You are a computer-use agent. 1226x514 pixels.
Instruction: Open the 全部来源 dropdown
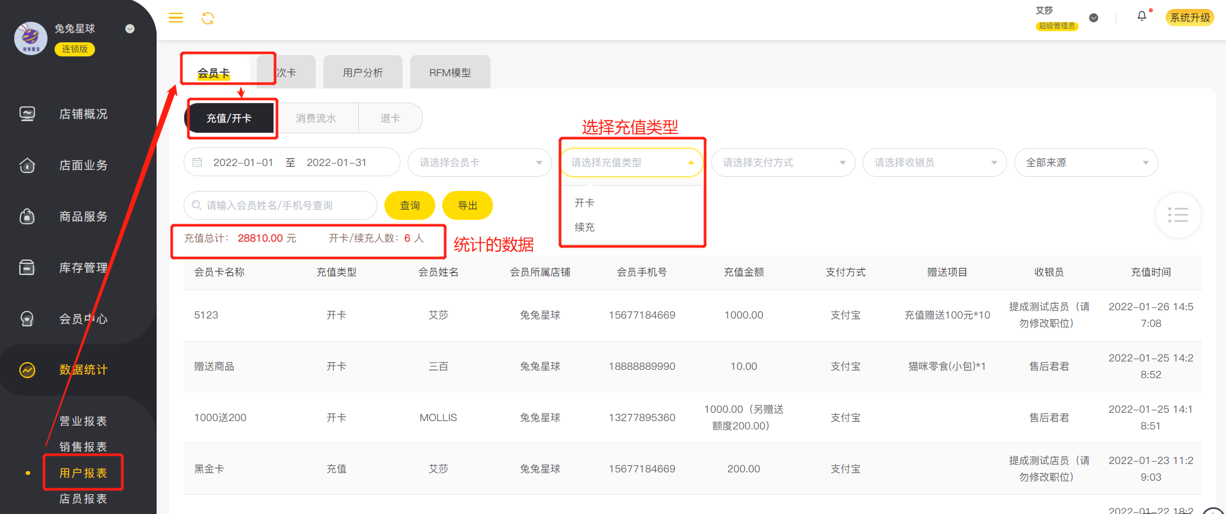pos(1086,163)
